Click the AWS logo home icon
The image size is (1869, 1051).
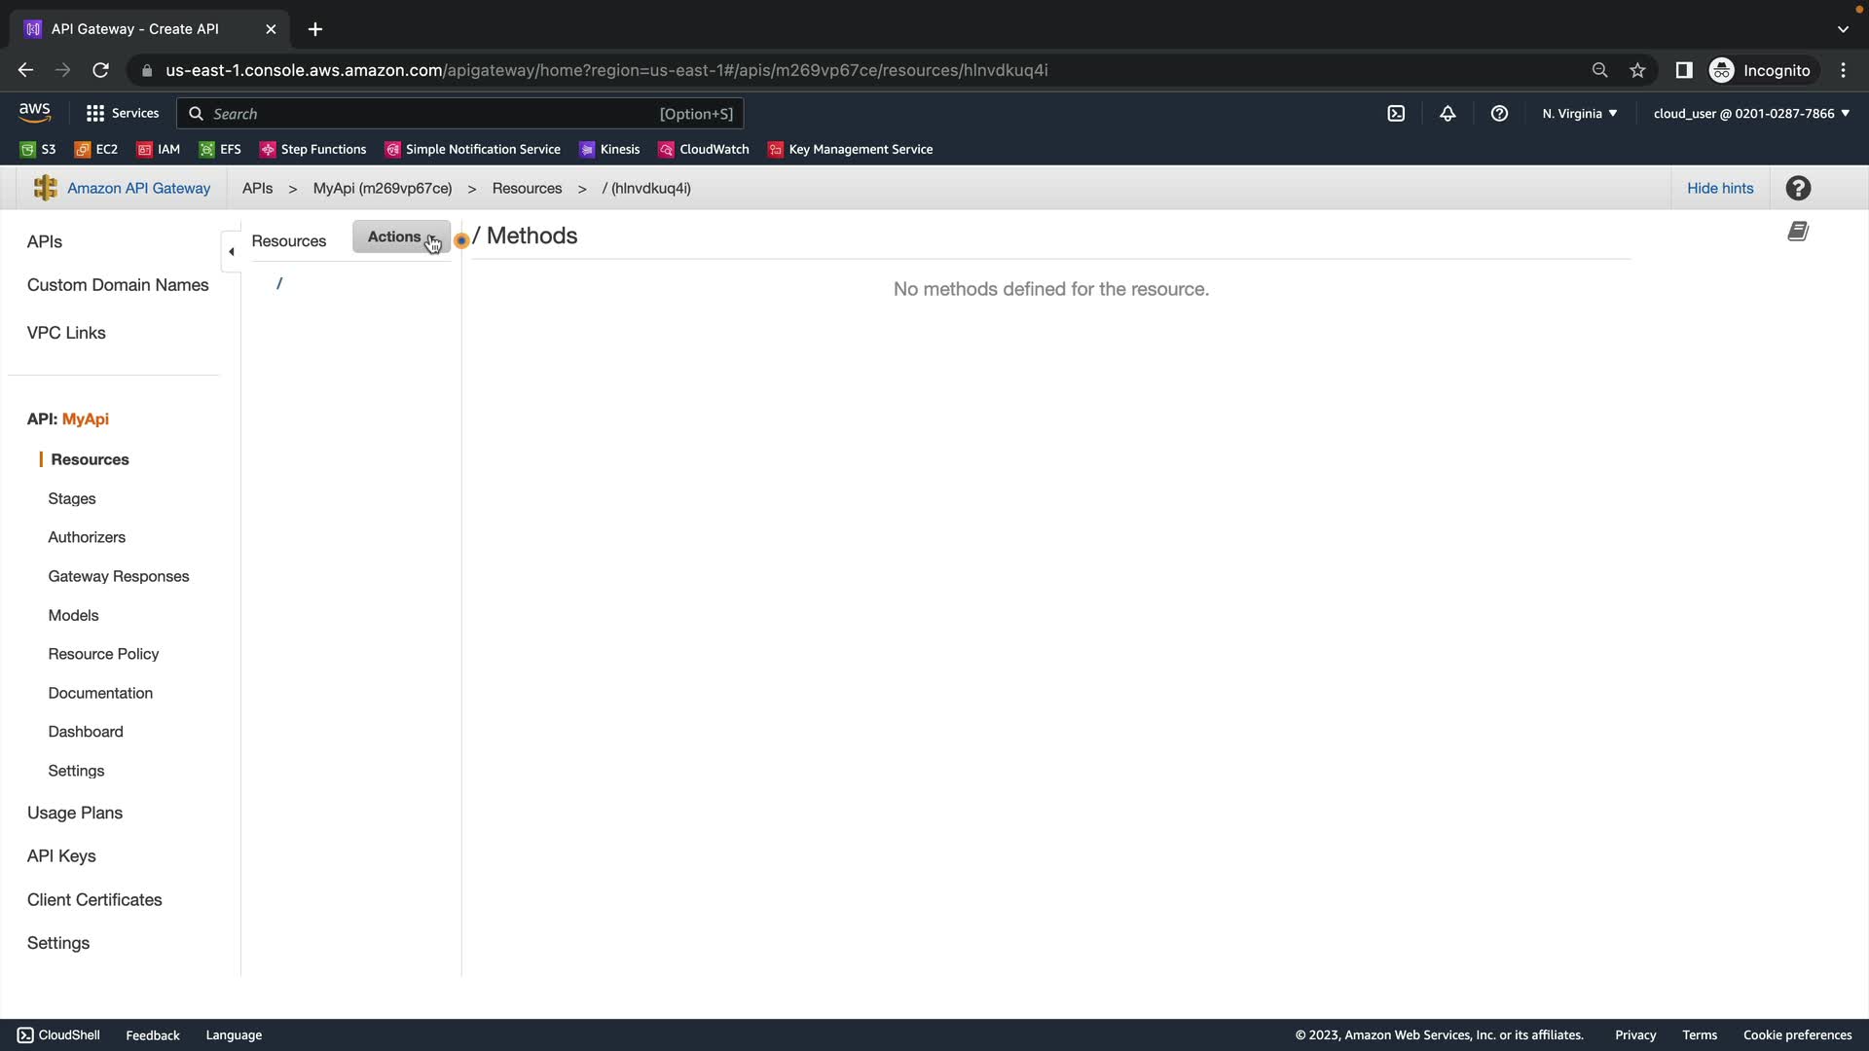click(x=34, y=113)
